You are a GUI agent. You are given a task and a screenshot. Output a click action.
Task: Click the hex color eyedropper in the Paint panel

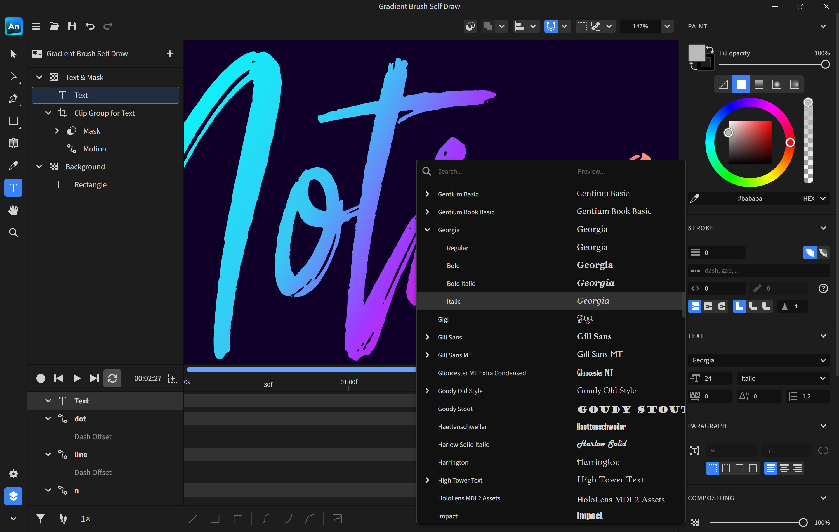coord(695,198)
